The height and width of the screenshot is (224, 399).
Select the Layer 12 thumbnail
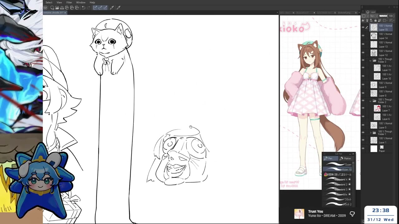pyautogui.click(x=374, y=53)
